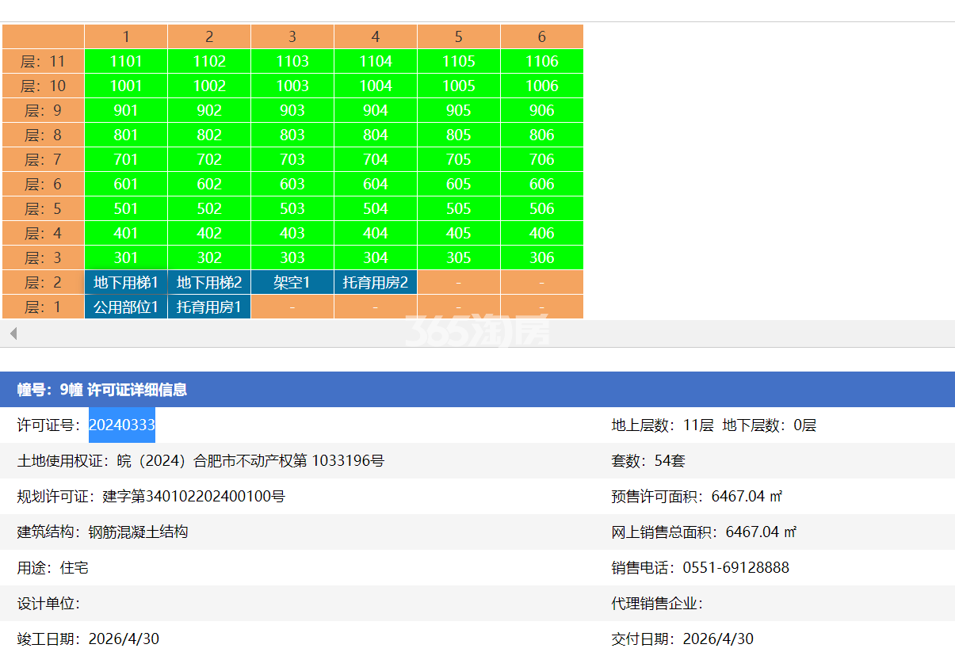Viewport: 955px width, 671px height.
Task: Click column header 6
Action: (542, 36)
